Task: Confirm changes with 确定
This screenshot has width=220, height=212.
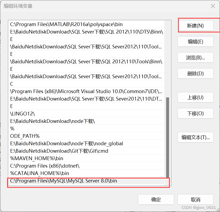Action: click(x=156, y=199)
